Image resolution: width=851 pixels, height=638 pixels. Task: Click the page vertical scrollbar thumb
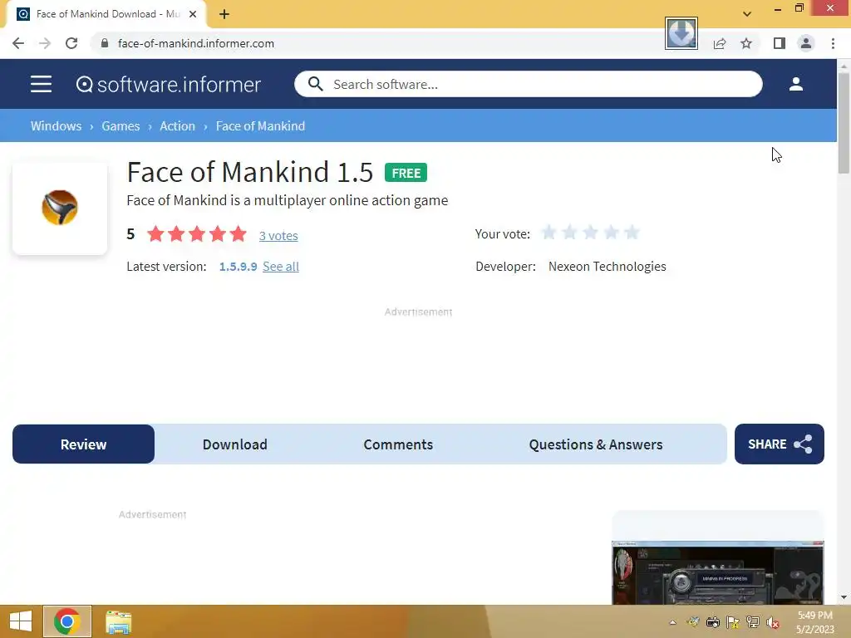pos(844,123)
